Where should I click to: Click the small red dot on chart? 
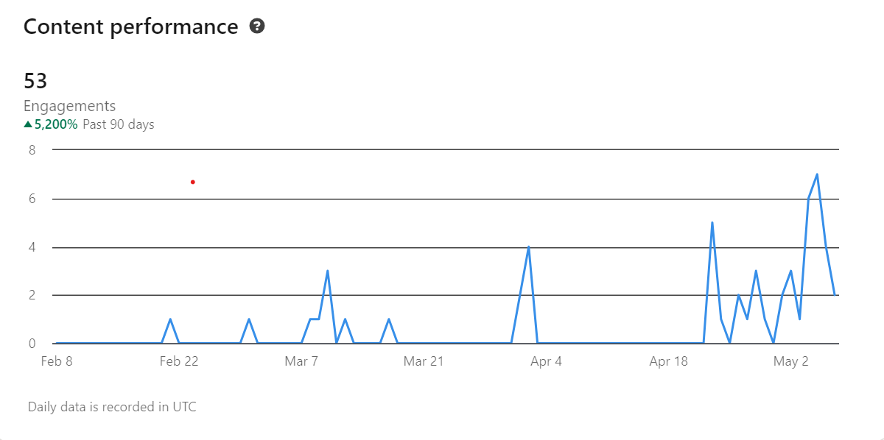pyautogui.click(x=192, y=182)
